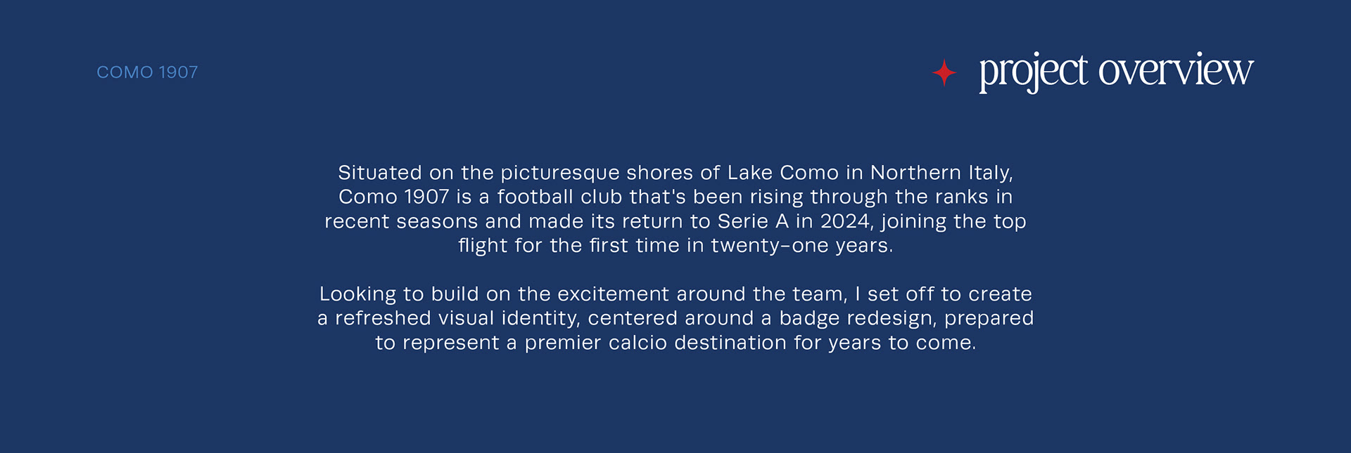Image resolution: width=1351 pixels, height=453 pixels.
Task: Click the red four-point star icon
Action: point(944,72)
